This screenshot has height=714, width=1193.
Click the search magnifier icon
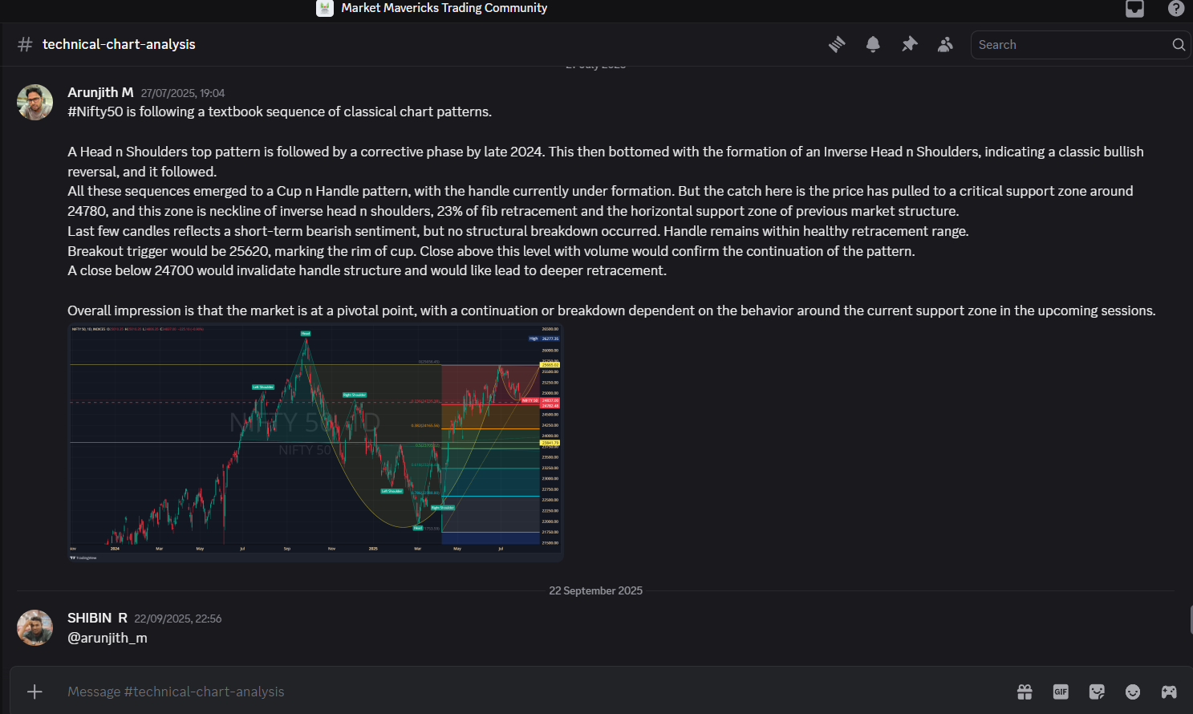point(1178,45)
